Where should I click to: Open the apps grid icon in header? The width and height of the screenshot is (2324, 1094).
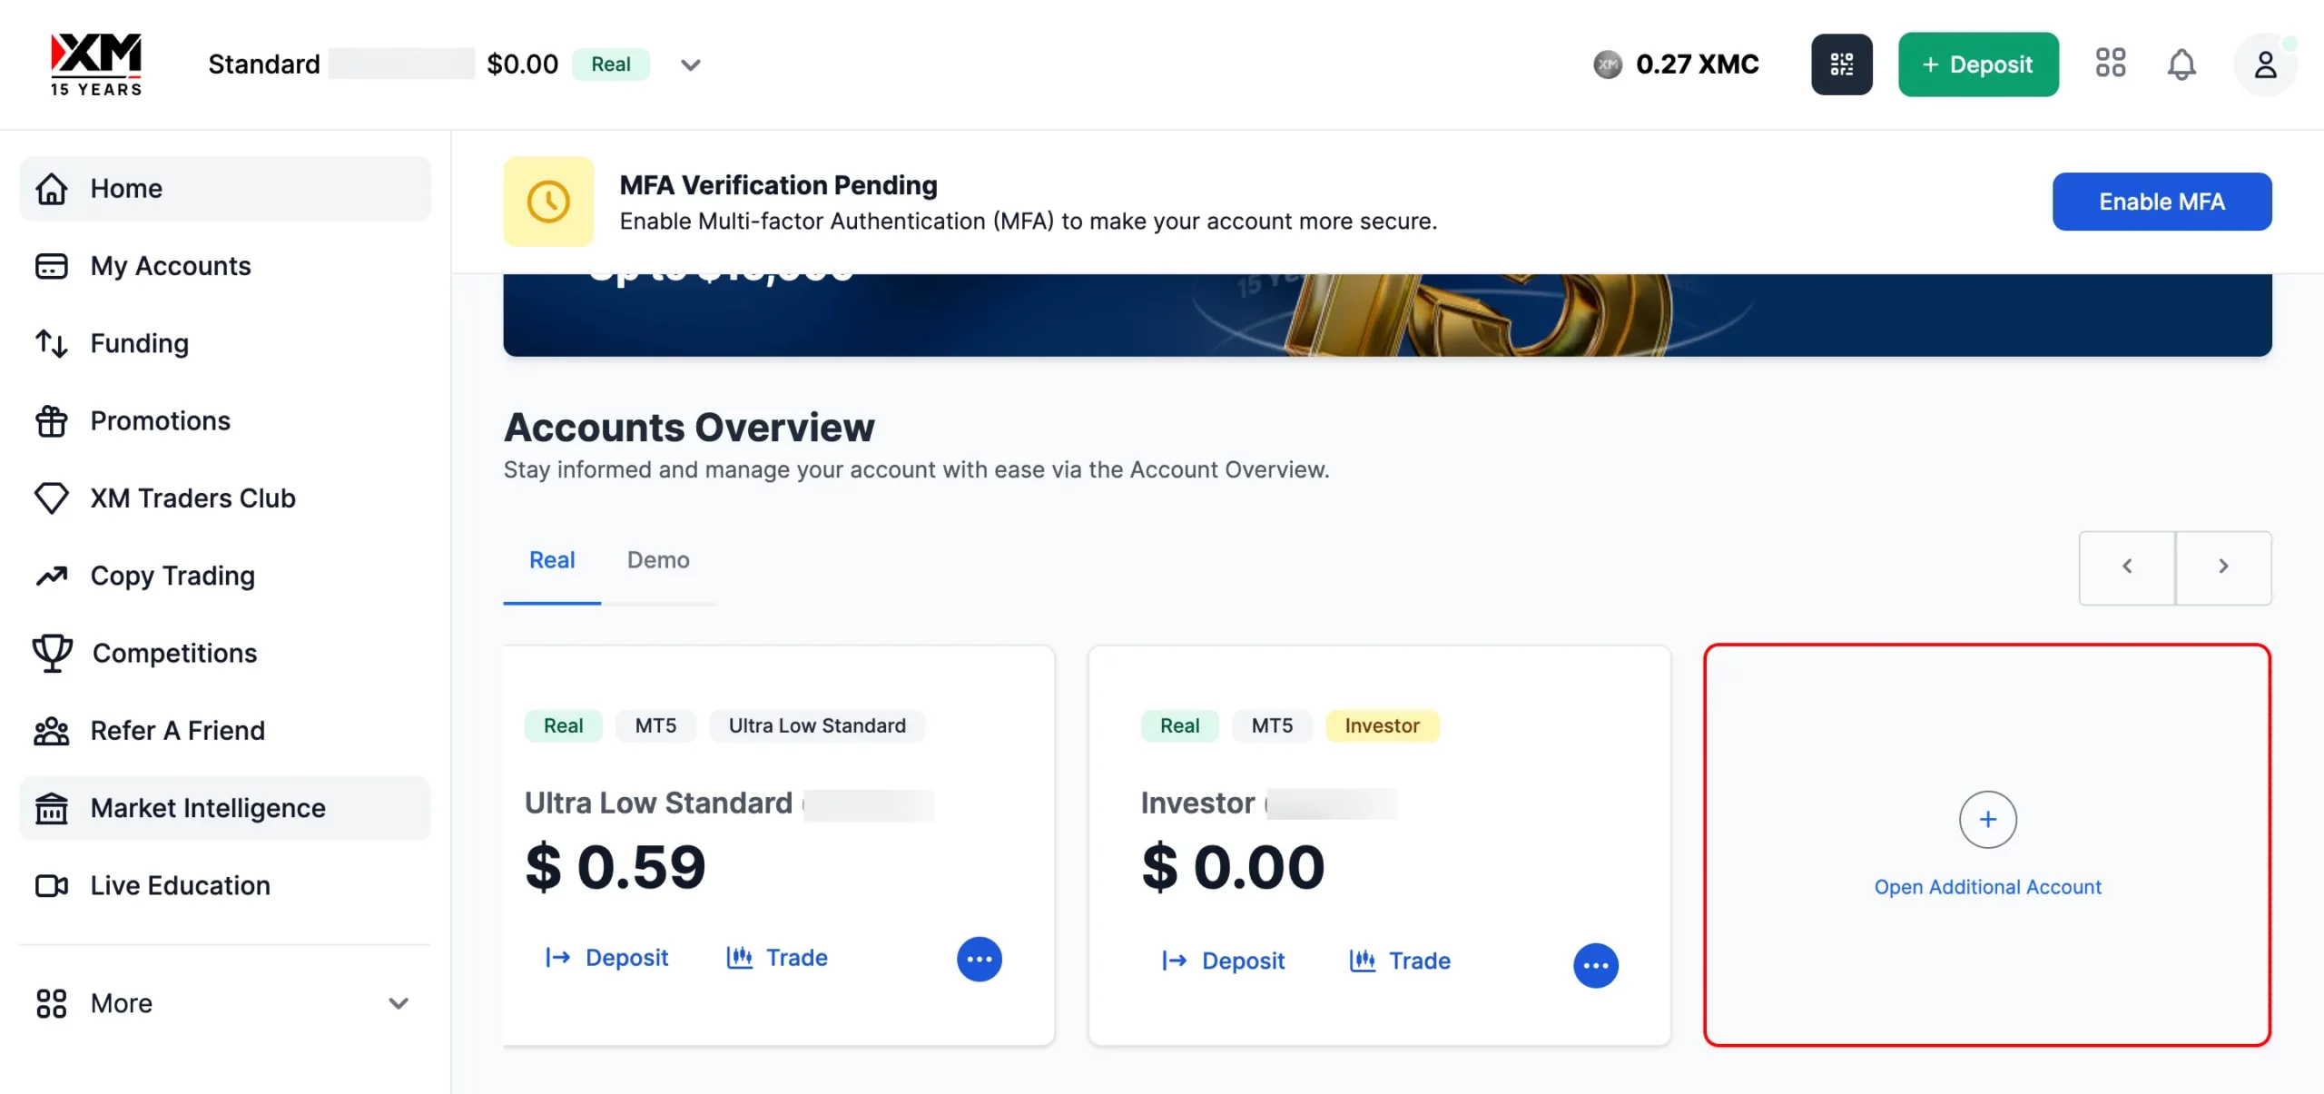[x=2111, y=63]
